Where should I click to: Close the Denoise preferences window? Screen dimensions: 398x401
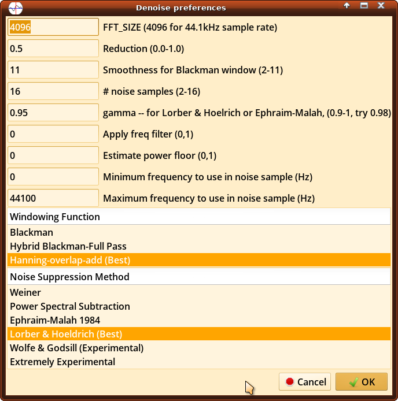[381, 6]
